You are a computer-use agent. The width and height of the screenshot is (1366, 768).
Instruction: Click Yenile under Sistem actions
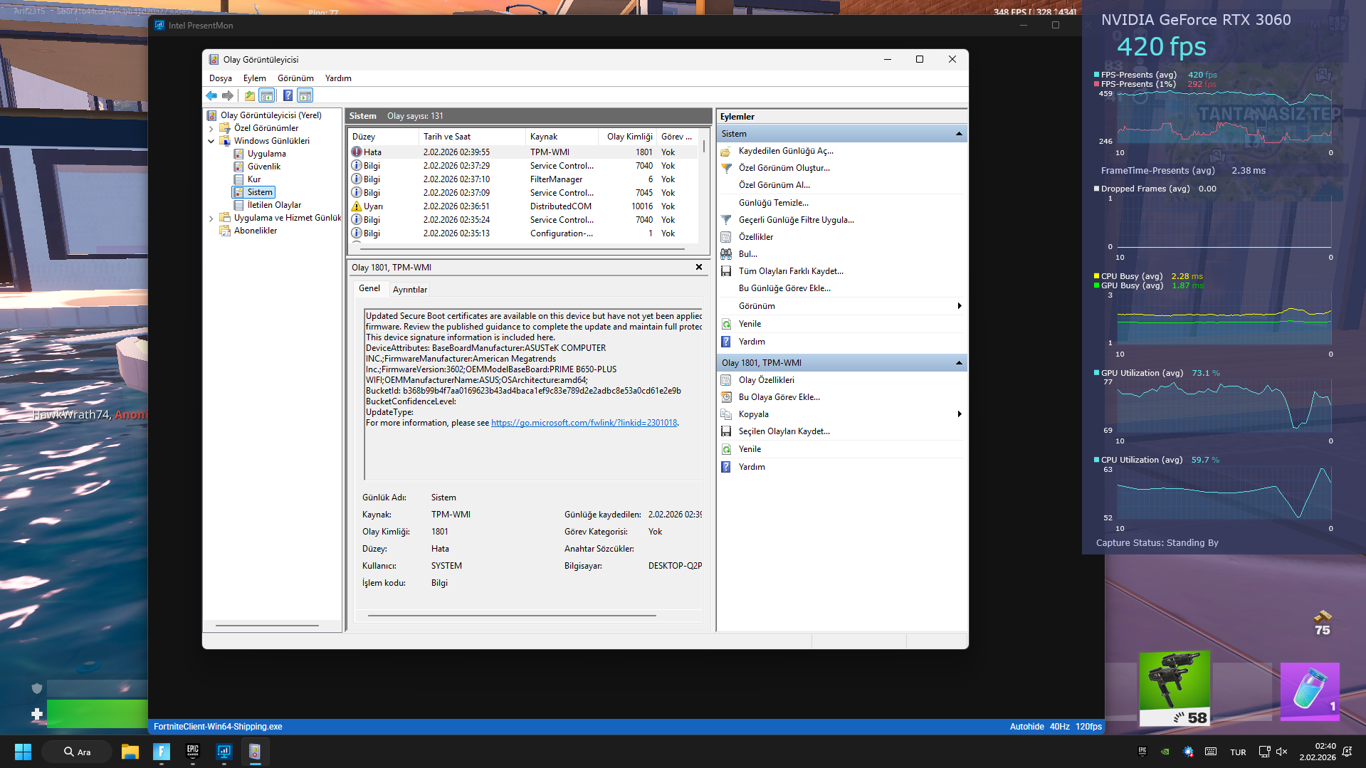pos(750,324)
